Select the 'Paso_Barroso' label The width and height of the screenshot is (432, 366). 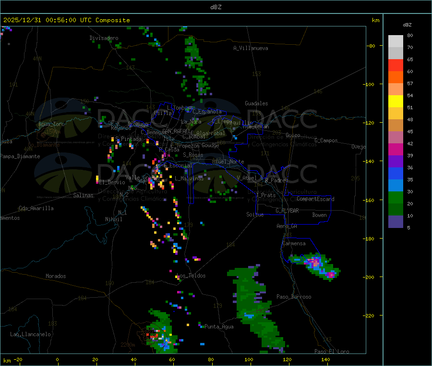point(294,297)
